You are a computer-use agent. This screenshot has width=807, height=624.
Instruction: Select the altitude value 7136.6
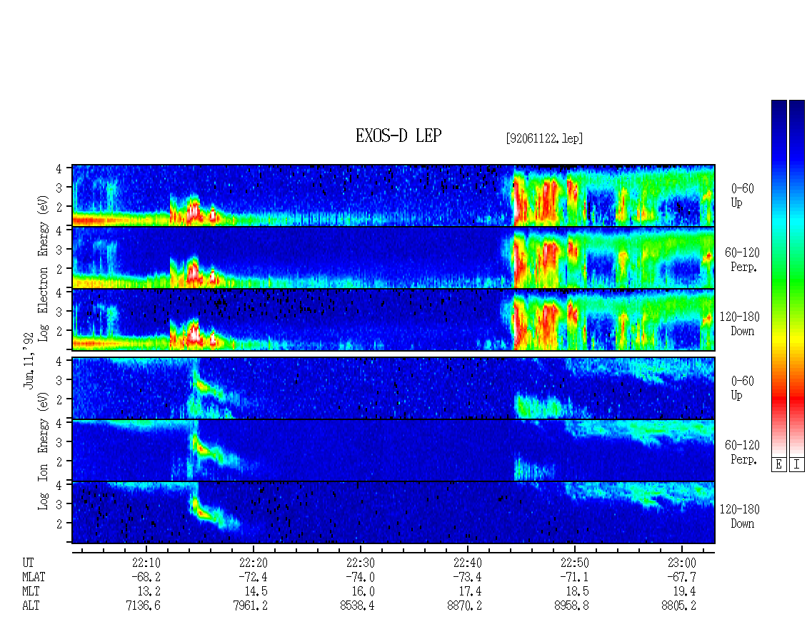(x=143, y=605)
